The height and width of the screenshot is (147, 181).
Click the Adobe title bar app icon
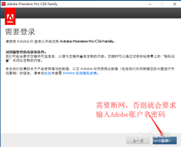[4, 4]
